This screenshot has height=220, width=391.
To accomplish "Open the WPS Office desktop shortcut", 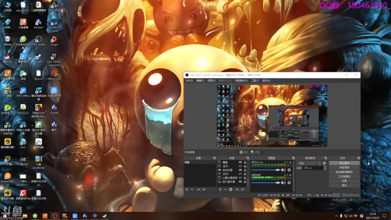I will [x=23, y=92].
